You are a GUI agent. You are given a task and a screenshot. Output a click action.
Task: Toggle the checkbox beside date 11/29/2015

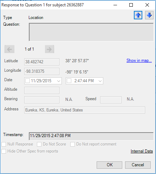[x=28, y=81]
